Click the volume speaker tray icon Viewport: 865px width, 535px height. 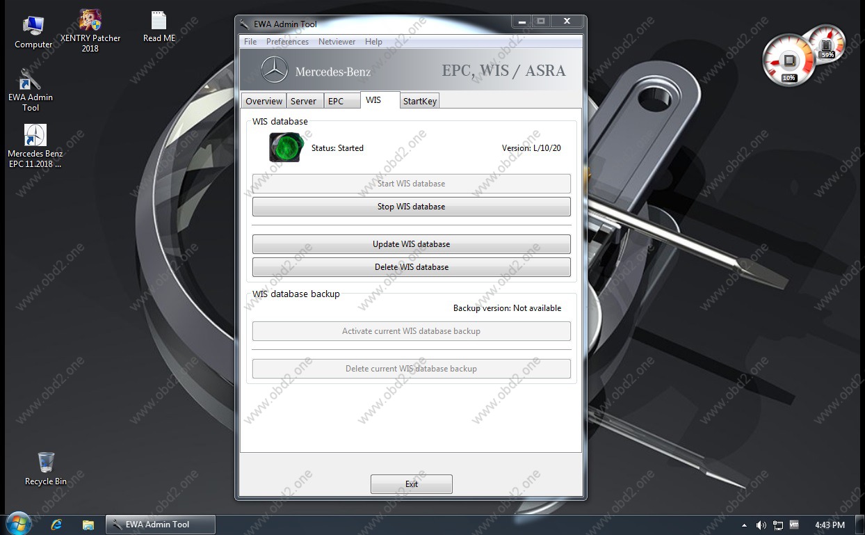[761, 525]
